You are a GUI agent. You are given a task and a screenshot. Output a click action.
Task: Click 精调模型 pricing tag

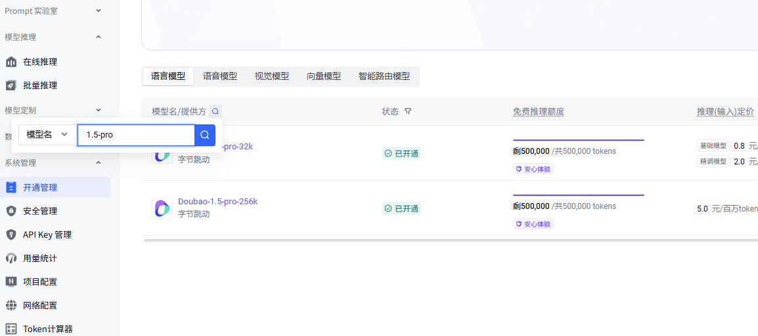point(713,161)
